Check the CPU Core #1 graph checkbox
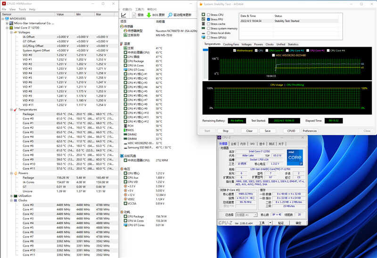Image resolution: width=377 pixels, height=258 pixels. [267, 50]
